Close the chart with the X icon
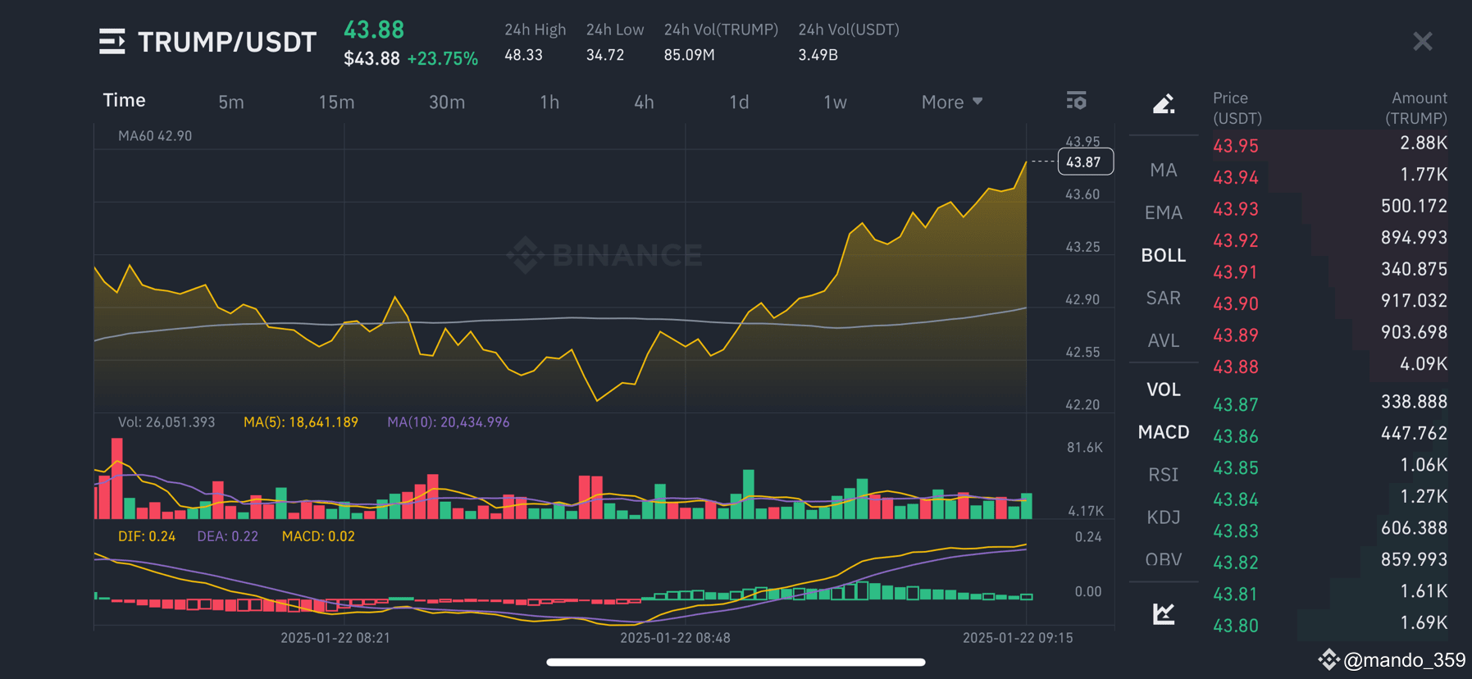Viewport: 1472px width, 679px height. pyautogui.click(x=1423, y=41)
